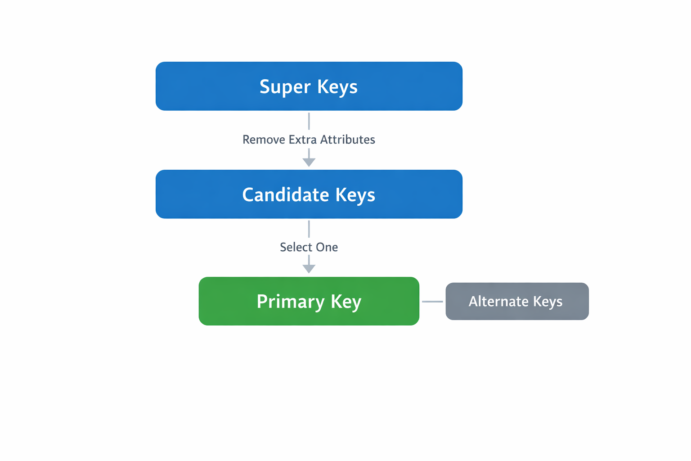The height and width of the screenshot is (461, 691).
Task: Click the word "Candidate" in the middle box
Action: [286, 194]
